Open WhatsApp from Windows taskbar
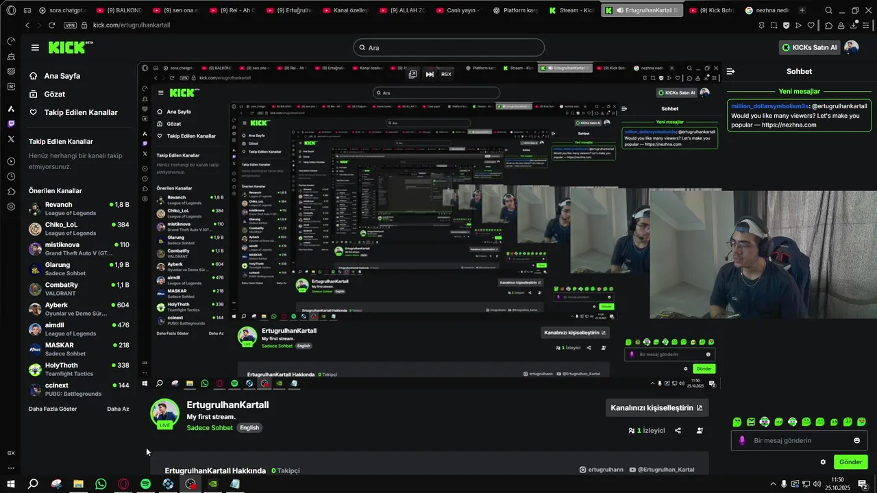The image size is (877, 493). coord(101,484)
